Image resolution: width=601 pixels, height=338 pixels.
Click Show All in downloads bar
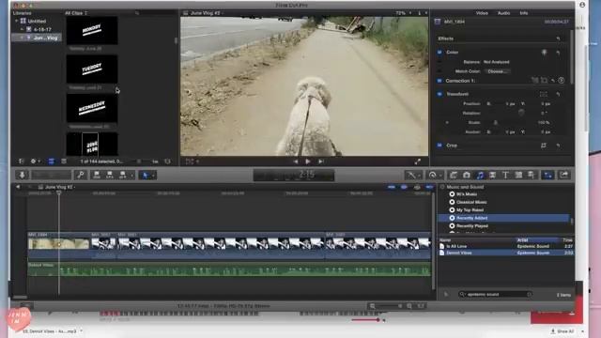(562, 331)
